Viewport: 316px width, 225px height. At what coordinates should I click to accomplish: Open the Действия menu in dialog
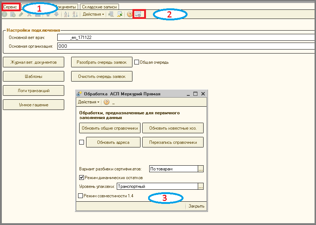(88, 102)
